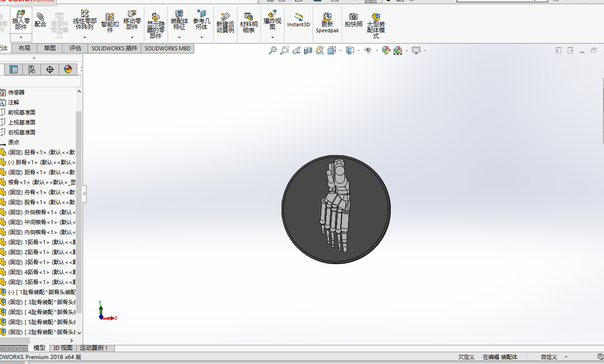Open the ConfigurationManager tab icon
This screenshot has height=364, width=604.
31,69
